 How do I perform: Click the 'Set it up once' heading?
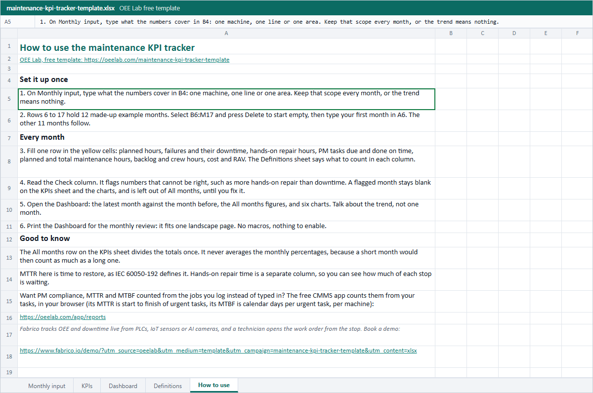click(x=44, y=79)
